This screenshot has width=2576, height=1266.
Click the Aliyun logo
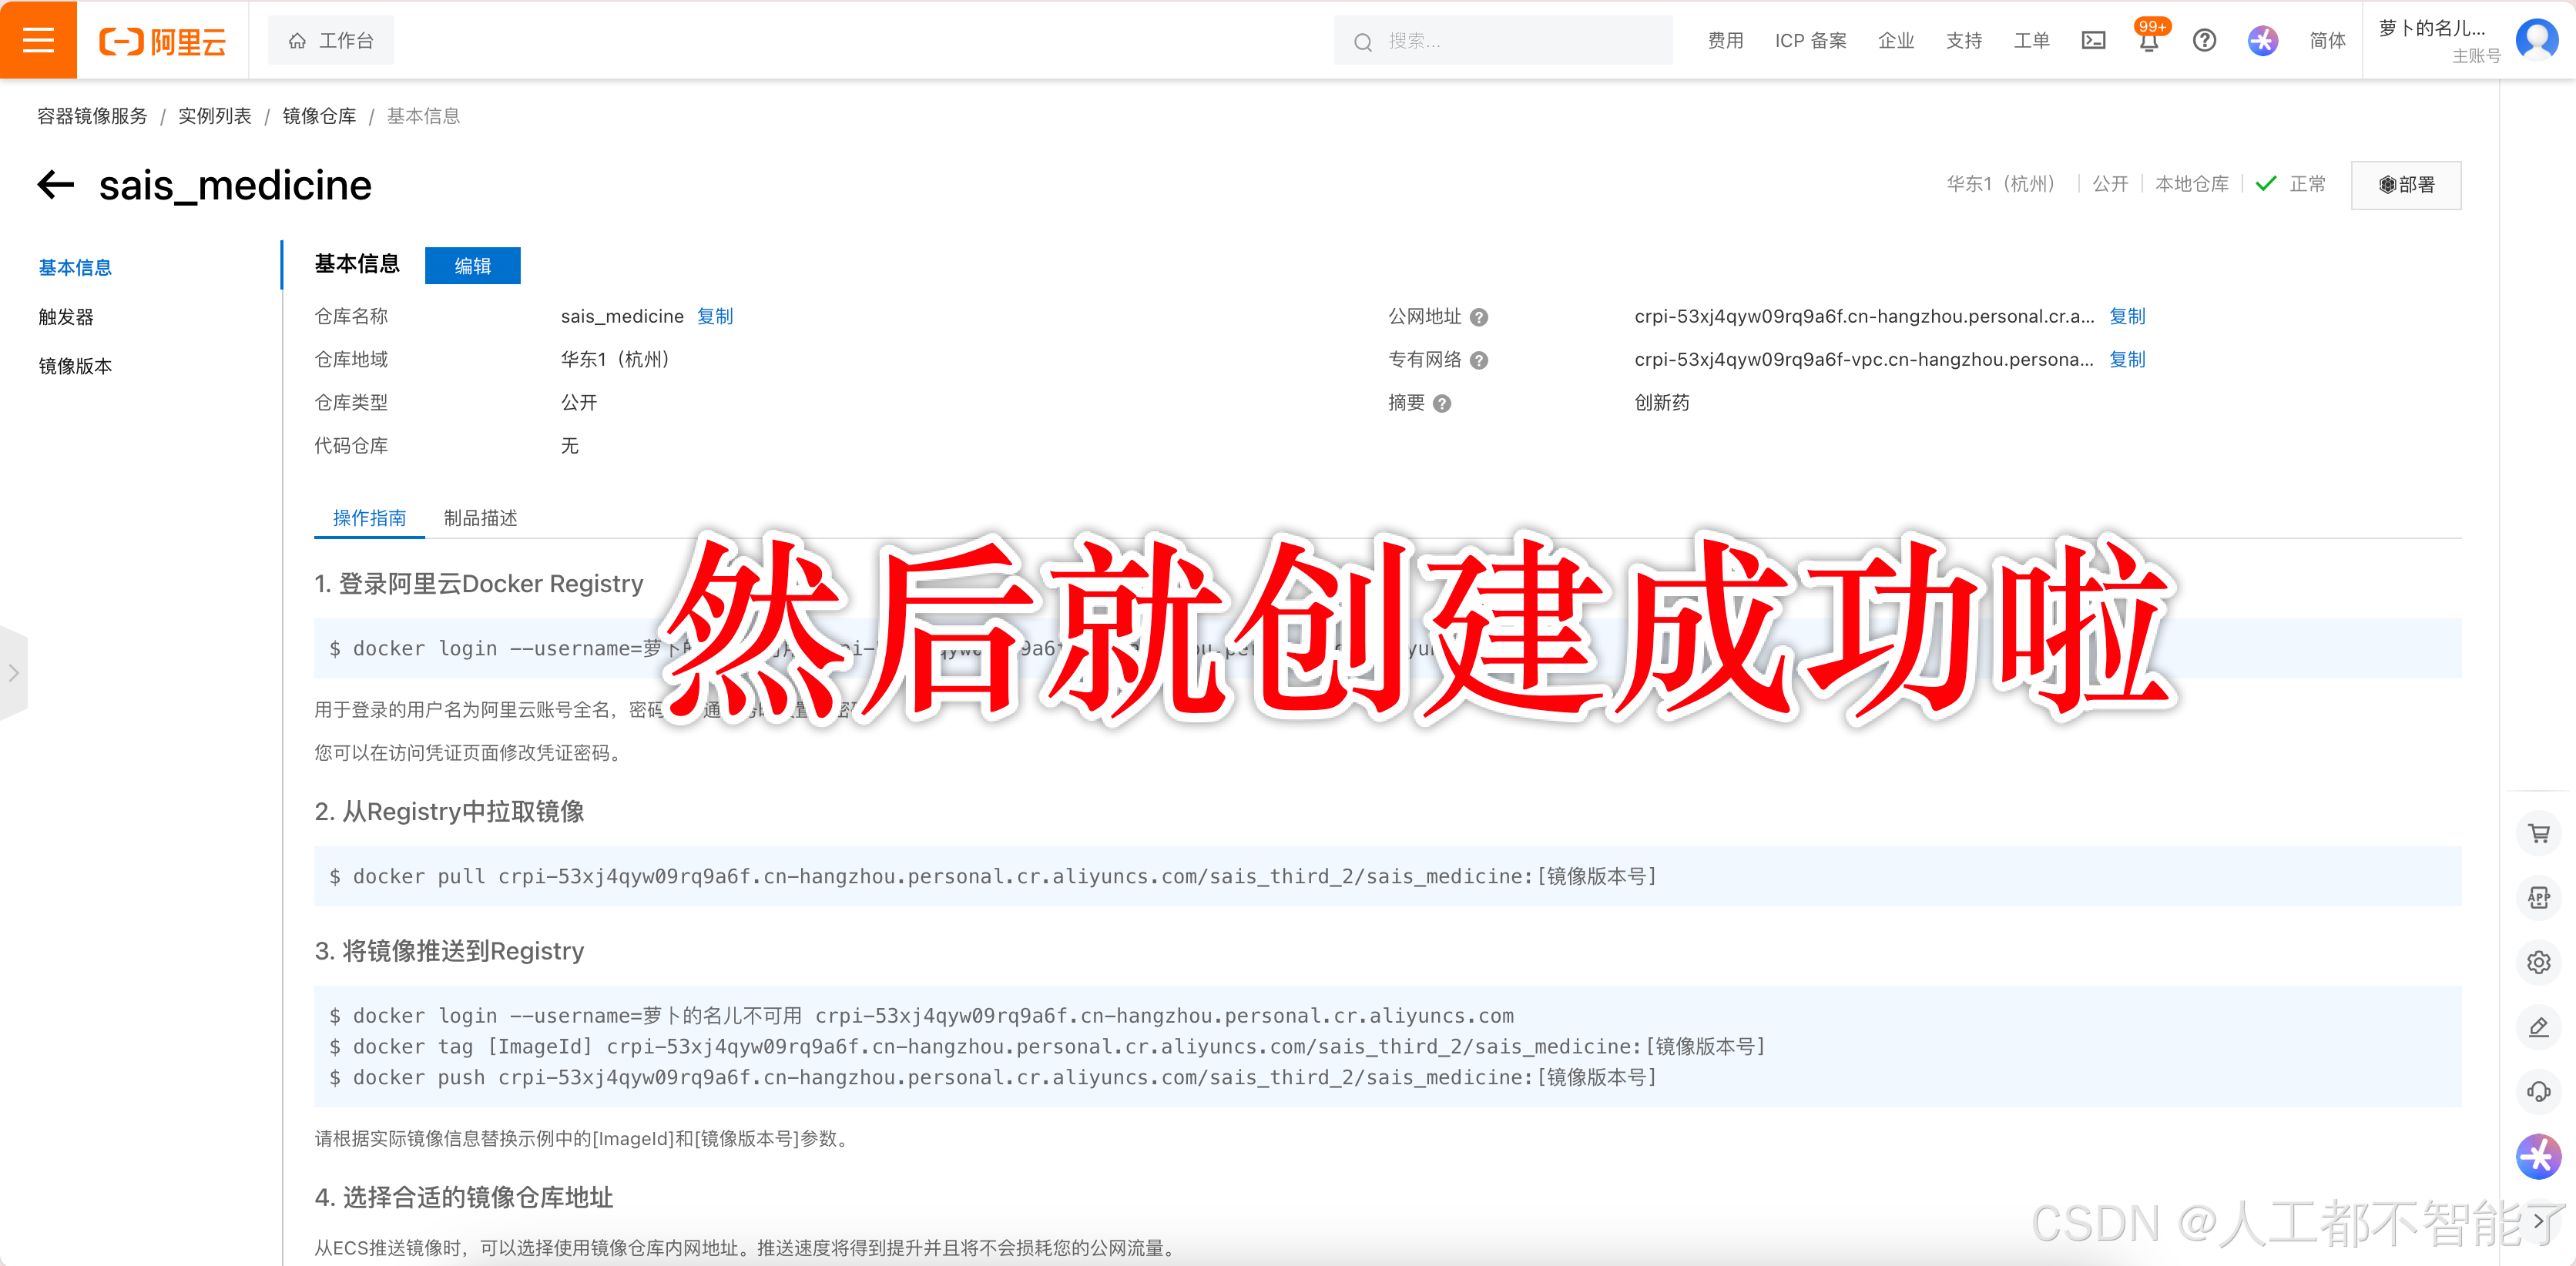pyautogui.click(x=163, y=41)
